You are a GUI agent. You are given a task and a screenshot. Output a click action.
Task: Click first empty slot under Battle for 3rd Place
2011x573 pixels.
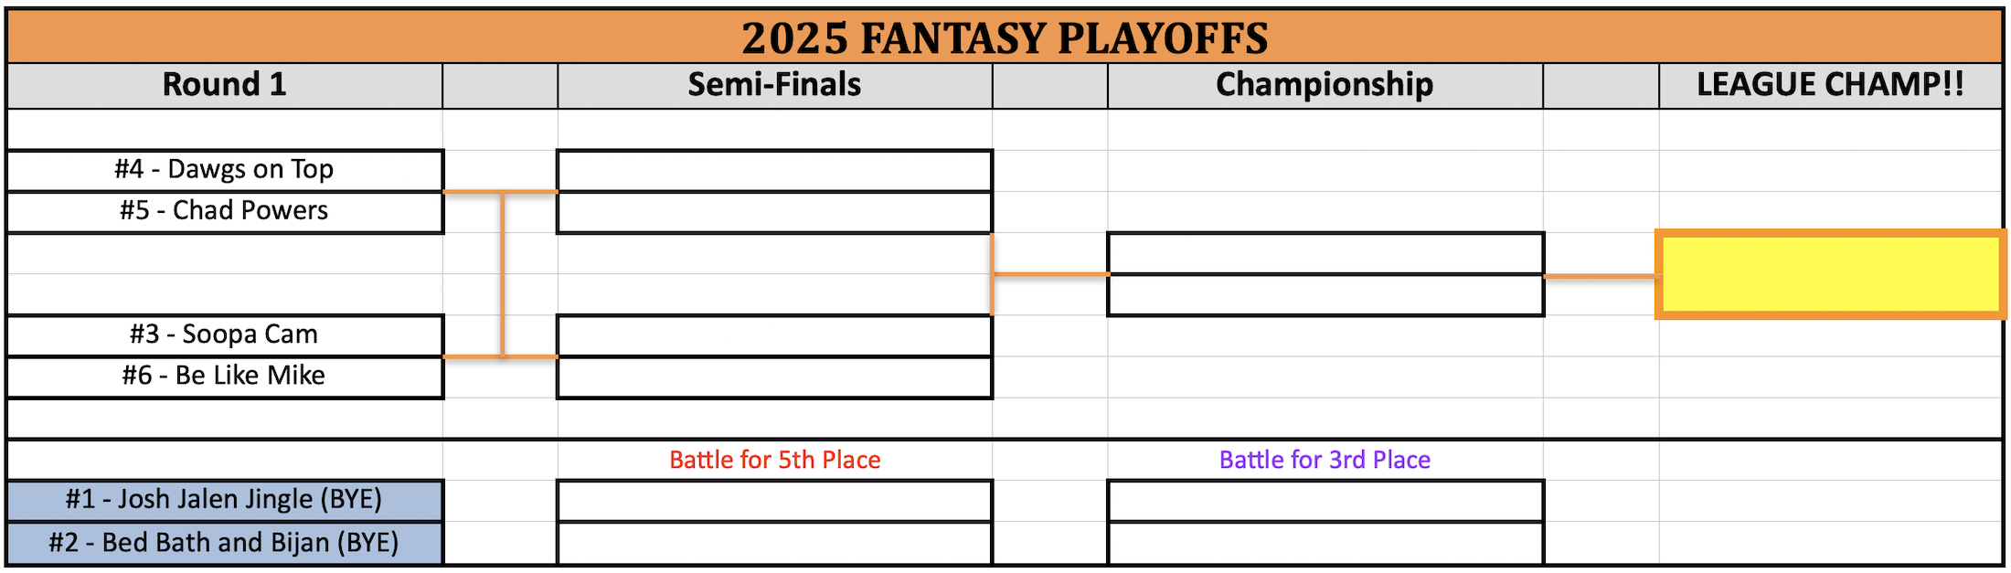coord(1325,501)
